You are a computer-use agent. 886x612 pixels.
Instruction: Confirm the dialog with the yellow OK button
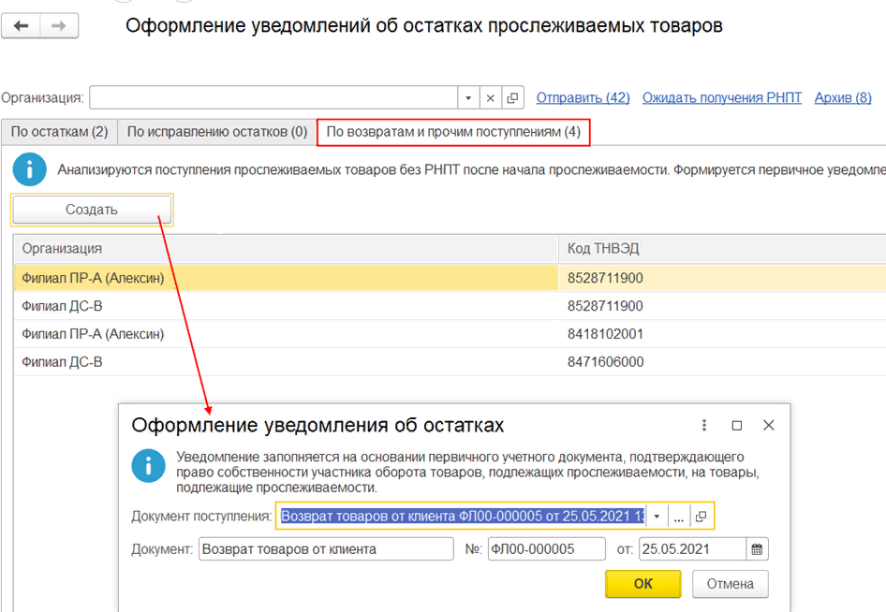(x=642, y=584)
